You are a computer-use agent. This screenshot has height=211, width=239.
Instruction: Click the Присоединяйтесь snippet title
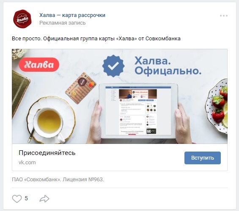pyautogui.click(x=47, y=153)
